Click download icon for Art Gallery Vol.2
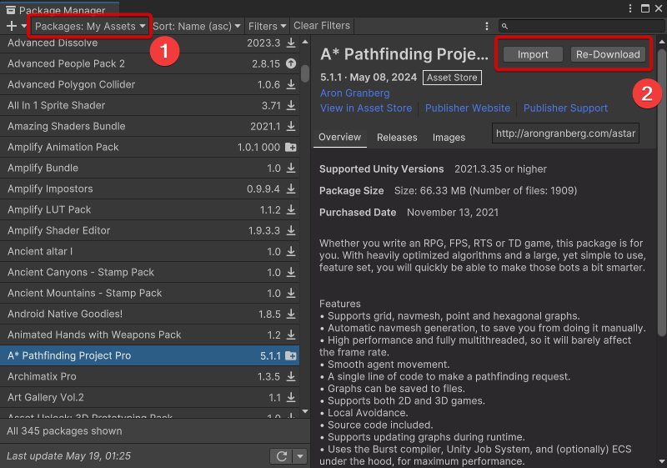667x468 pixels. pos(291,397)
